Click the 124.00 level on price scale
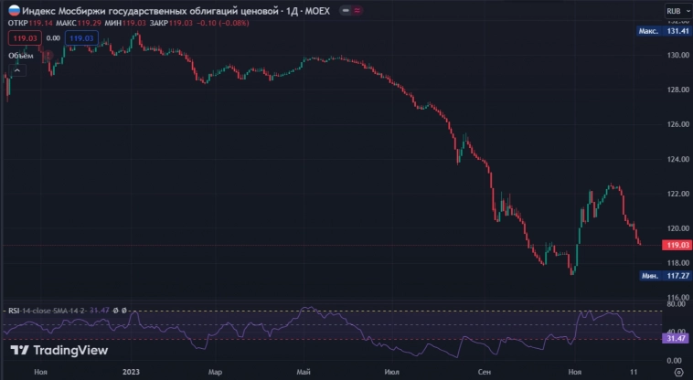 coord(677,159)
